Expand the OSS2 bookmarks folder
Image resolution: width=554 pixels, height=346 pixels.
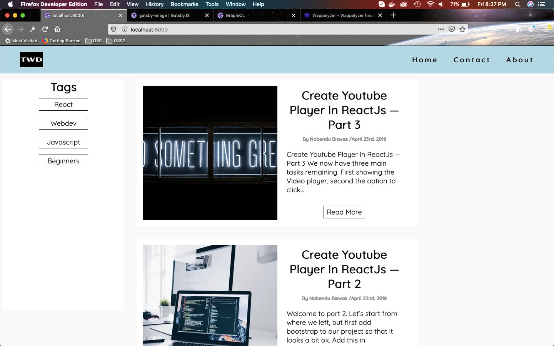pyautogui.click(x=116, y=41)
